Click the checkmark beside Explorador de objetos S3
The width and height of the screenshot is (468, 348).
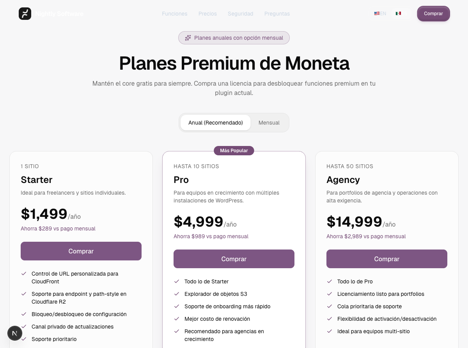tap(177, 294)
